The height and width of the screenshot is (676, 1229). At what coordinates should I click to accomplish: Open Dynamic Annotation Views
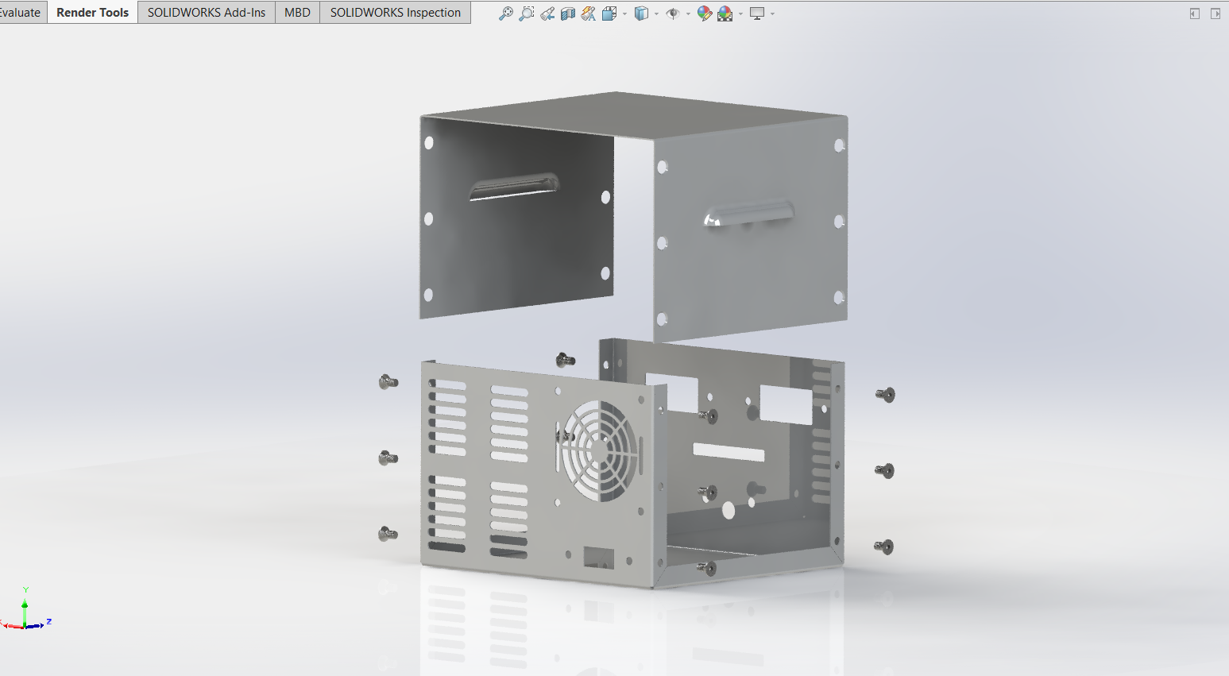tap(589, 14)
